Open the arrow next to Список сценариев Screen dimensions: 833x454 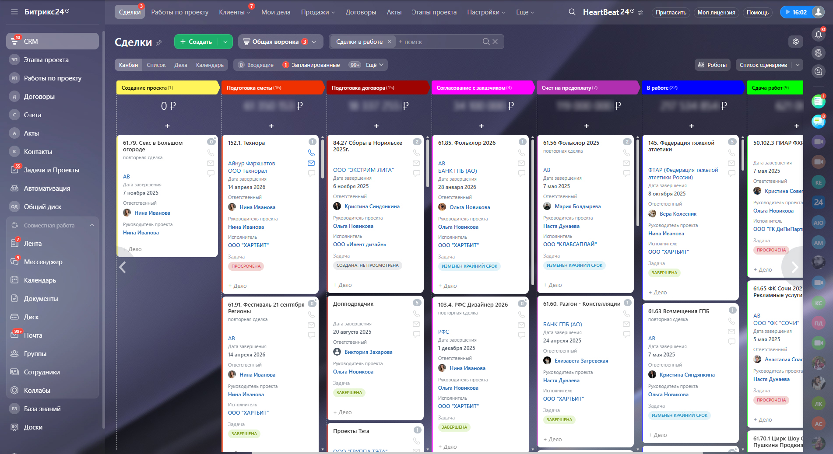pyautogui.click(x=798, y=65)
